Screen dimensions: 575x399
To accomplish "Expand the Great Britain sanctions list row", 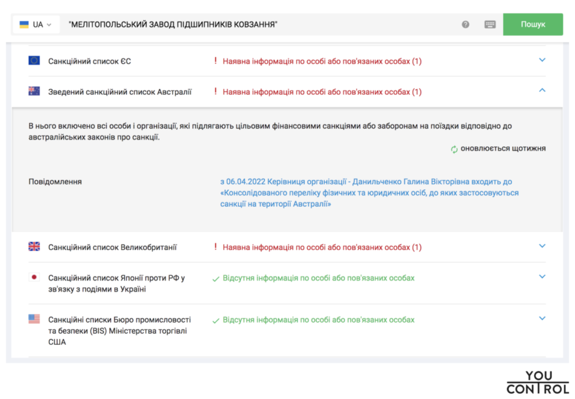I will 542,246.
